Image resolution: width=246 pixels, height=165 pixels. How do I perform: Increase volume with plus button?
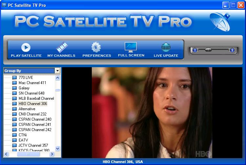(x=232, y=50)
